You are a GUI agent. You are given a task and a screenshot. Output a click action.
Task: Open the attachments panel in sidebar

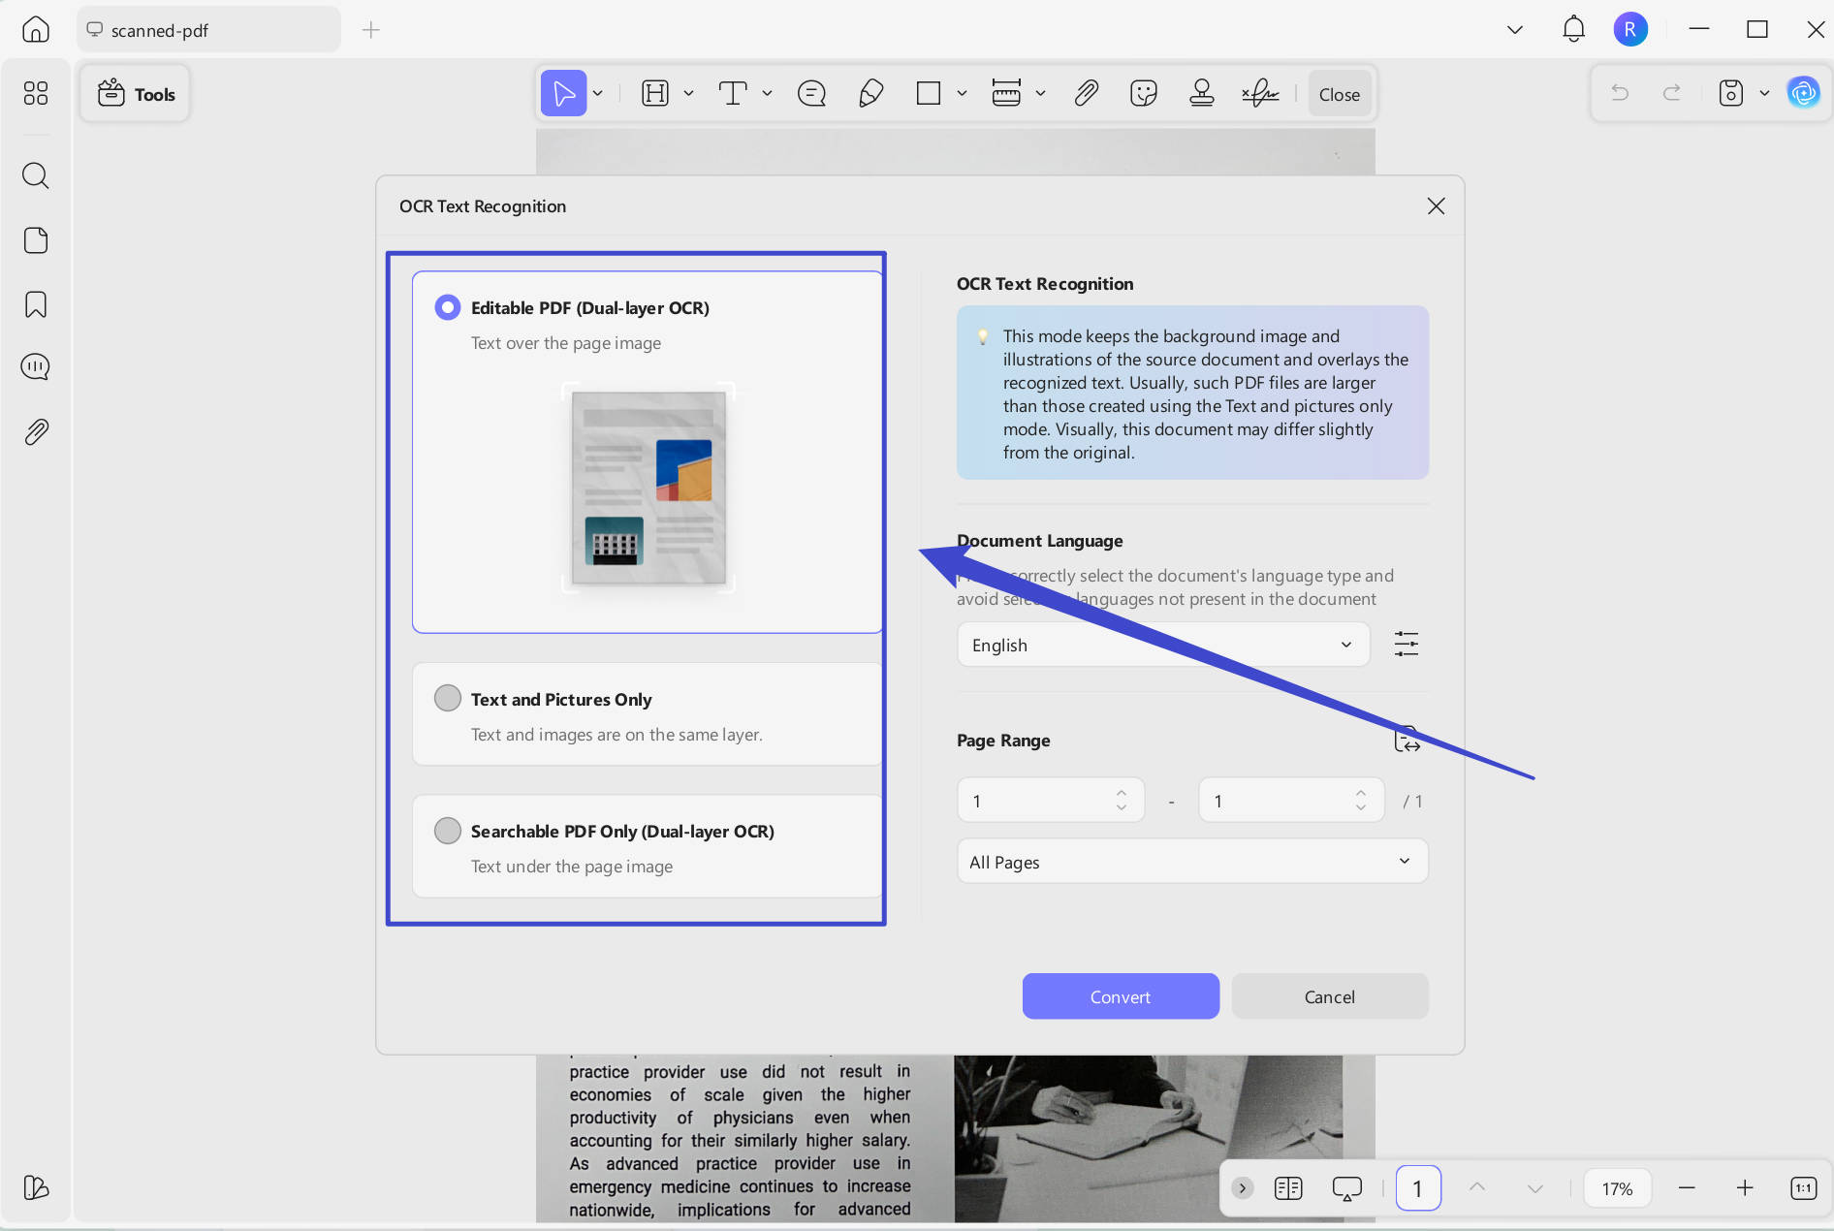coord(36,431)
